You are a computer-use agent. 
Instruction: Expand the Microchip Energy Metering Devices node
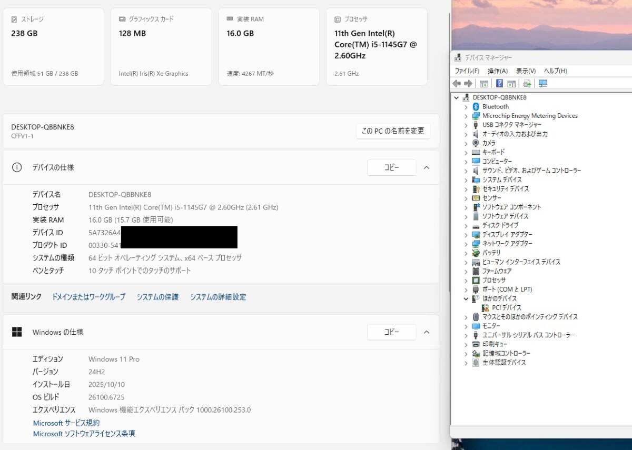pyautogui.click(x=466, y=116)
